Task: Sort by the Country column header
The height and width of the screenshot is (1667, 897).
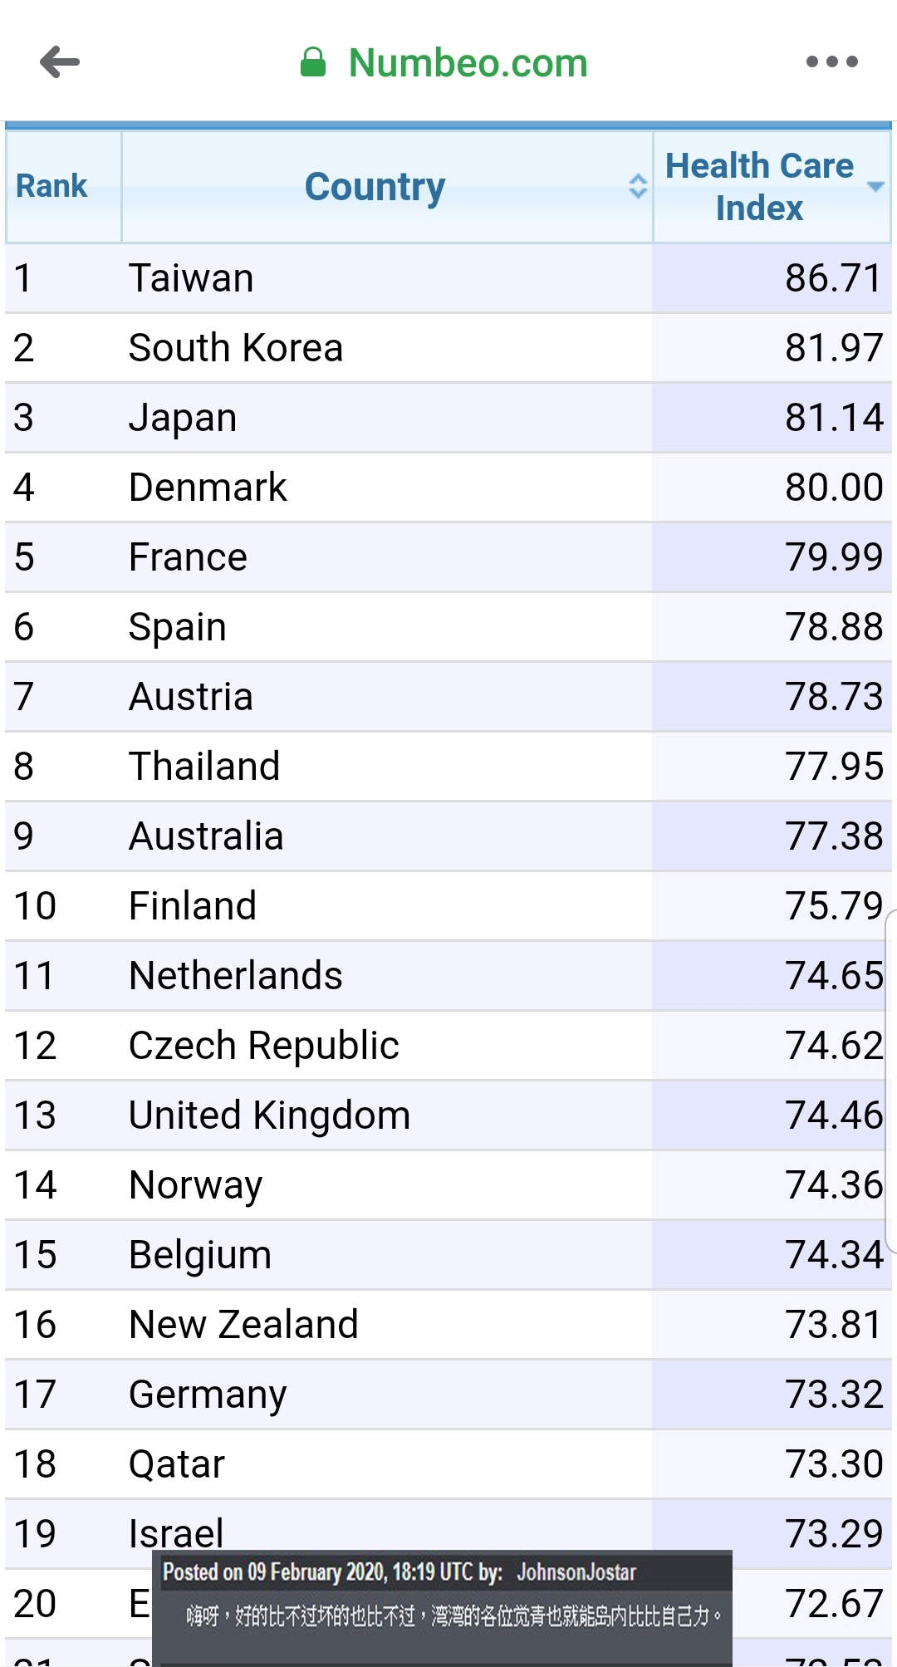Action: [375, 187]
